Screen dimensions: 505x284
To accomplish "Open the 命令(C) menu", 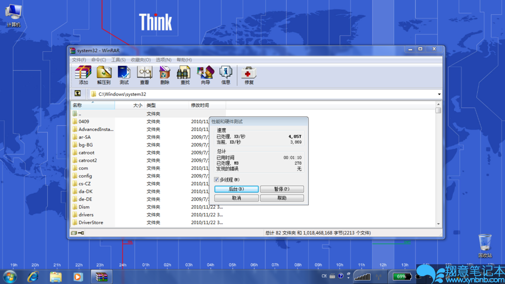I will coord(99,60).
